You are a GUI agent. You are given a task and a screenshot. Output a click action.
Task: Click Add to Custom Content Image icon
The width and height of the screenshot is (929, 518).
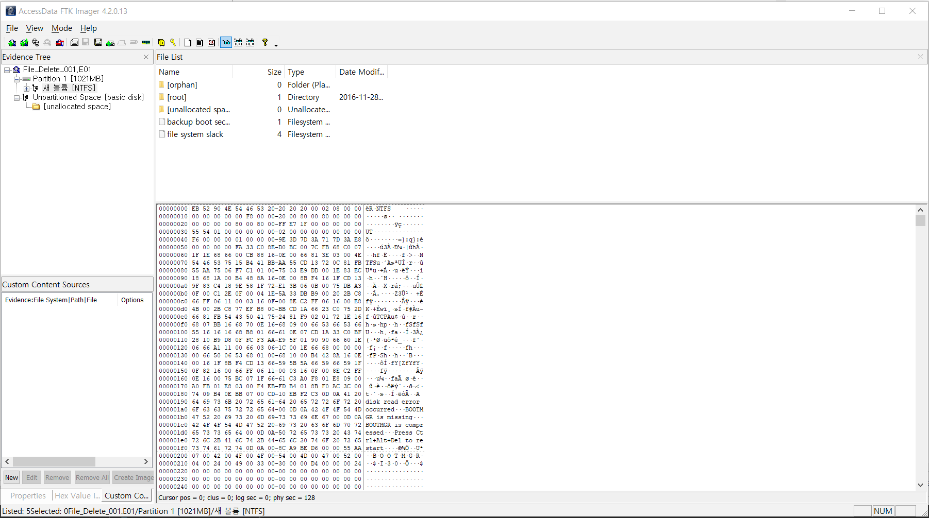point(110,43)
